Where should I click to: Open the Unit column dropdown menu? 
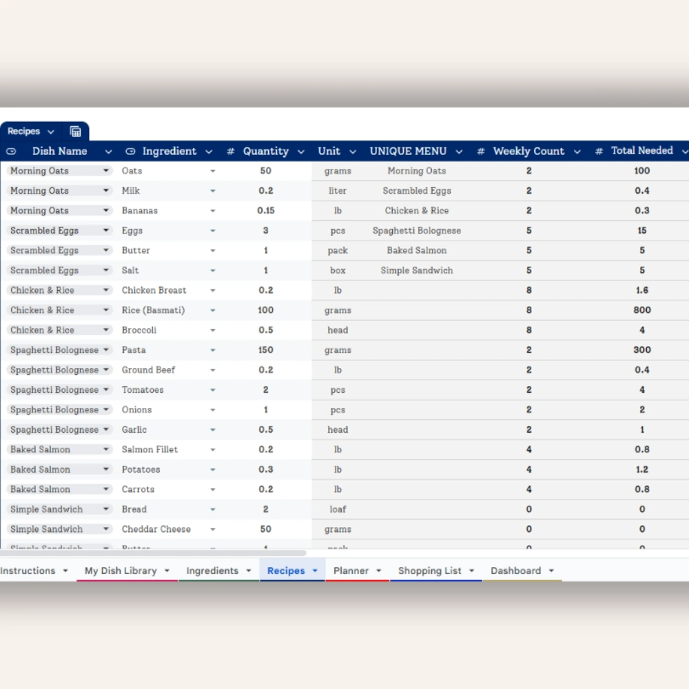352,151
